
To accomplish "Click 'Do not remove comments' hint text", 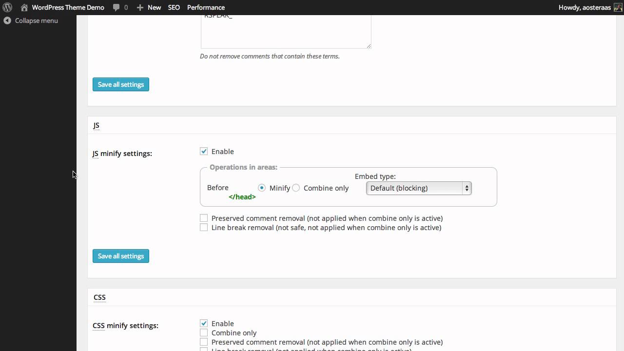I will click(x=270, y=56).
